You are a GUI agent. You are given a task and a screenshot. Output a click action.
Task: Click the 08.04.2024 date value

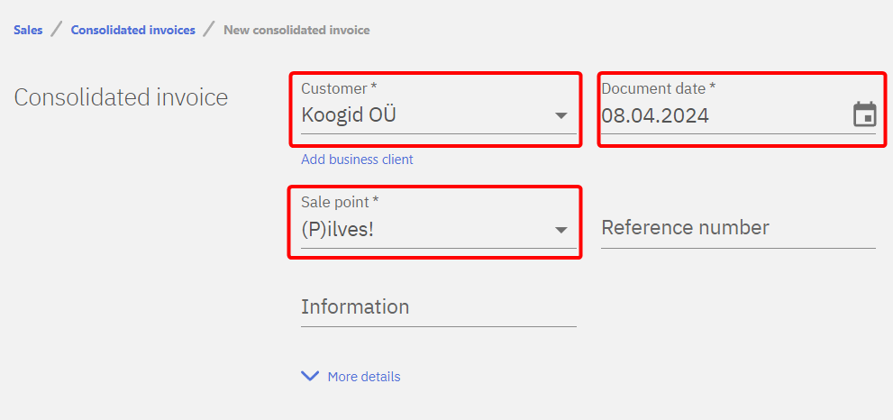pyautogui.click(x=655, y=115)
